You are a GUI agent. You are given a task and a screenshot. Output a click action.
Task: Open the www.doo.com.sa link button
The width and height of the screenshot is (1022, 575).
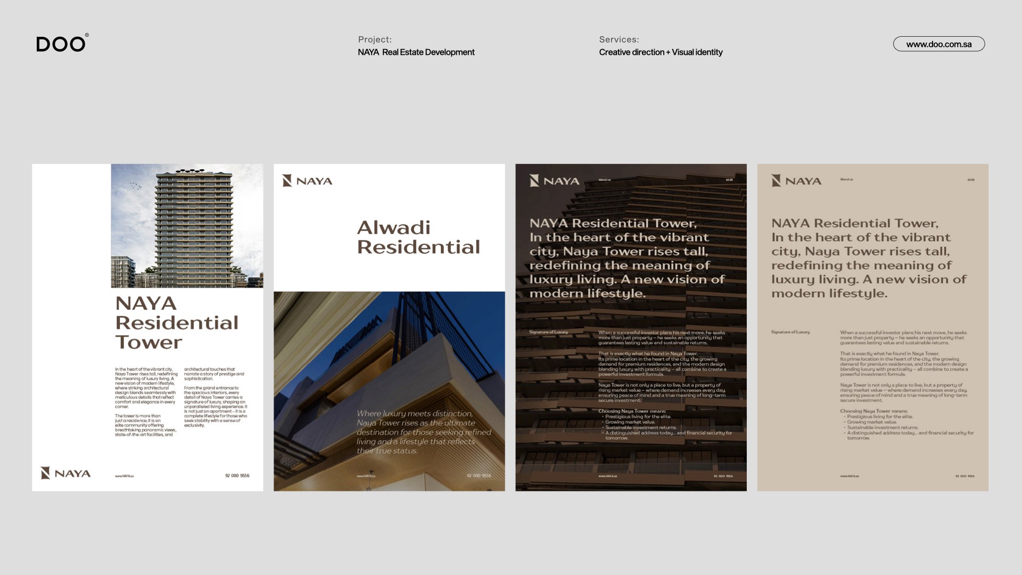[938, 44]
